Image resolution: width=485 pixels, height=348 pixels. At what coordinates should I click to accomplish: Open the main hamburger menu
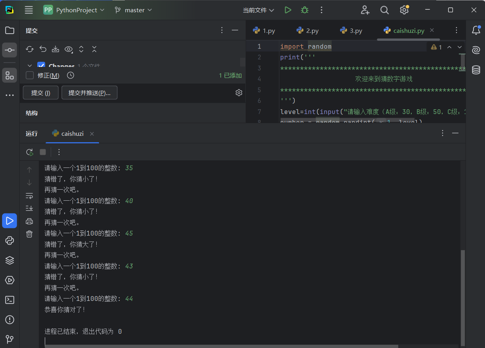tap(29, 10)
